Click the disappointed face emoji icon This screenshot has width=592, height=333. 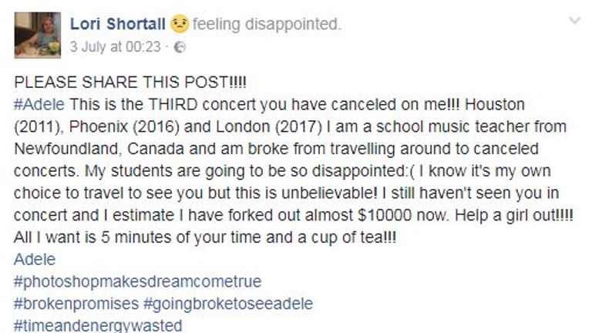(x=180, y=24)
